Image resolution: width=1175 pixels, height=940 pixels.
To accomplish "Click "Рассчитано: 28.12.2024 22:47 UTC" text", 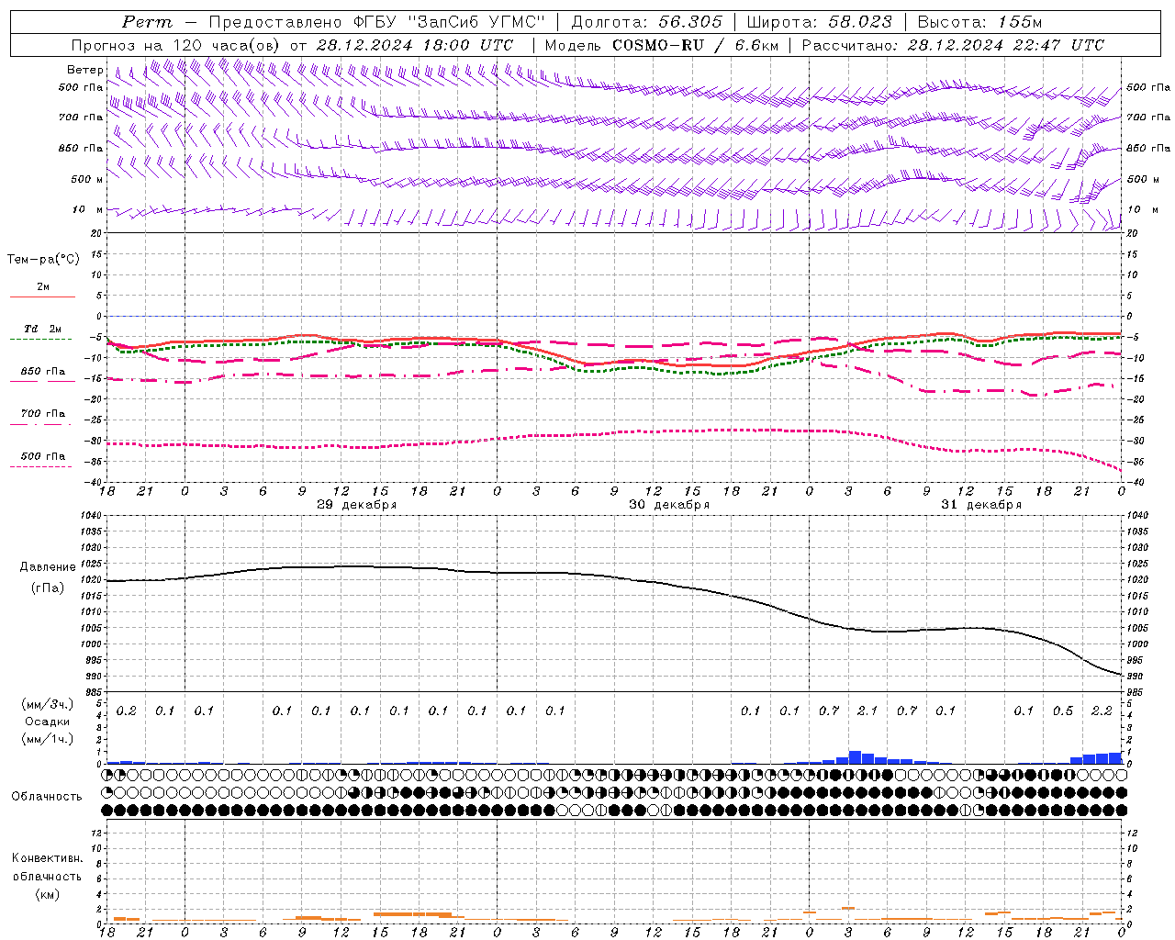I will (x=953, y=45).
